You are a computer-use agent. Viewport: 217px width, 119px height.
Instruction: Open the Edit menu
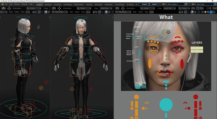coord(11,4)
